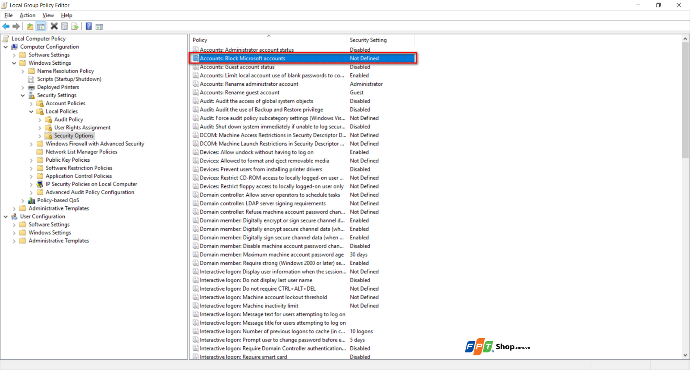Click the Computer Configuration computer icon

15,47
